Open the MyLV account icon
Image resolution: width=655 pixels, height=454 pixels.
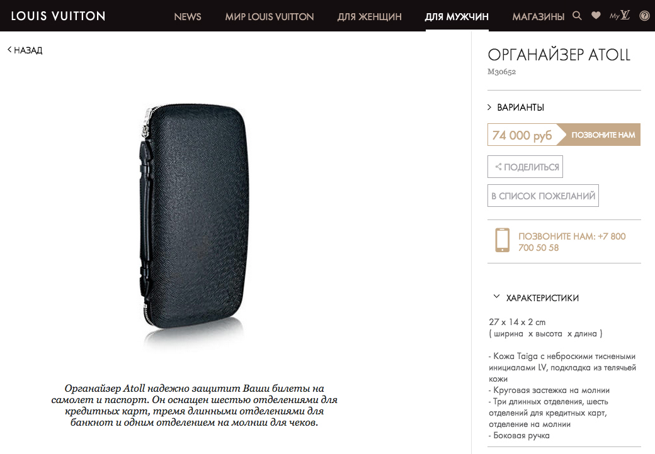pos(620,16)
